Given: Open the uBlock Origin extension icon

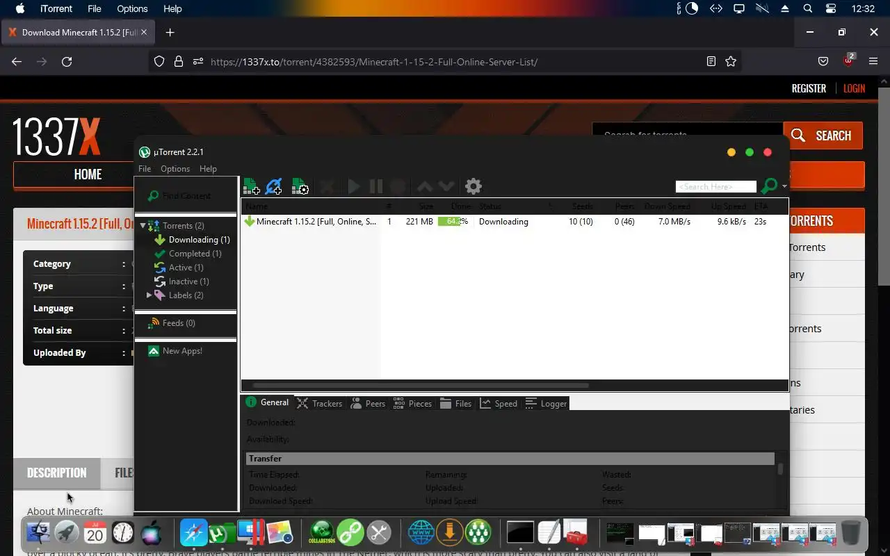Looking at the screenshot, I should tap(849, 60).
